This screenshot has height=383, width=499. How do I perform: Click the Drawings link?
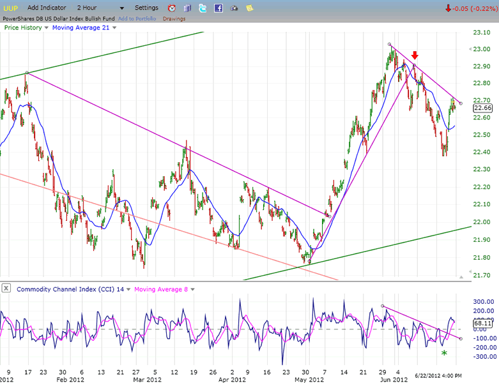[x=174, y=19]
